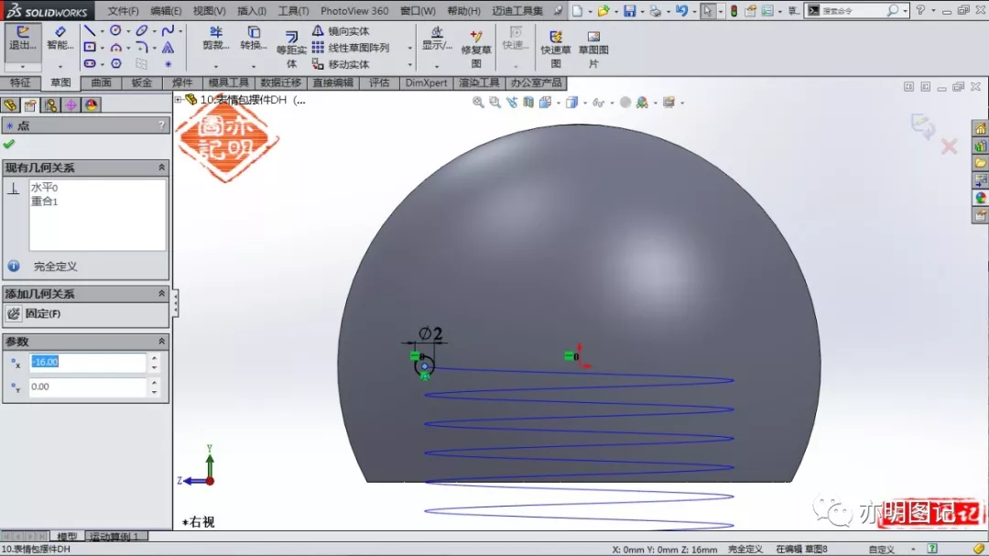This screenshot has width=989, height=556.
Task: Click the Repair Sketch (修复草图) tool
Action: click(x=476, y=49)
